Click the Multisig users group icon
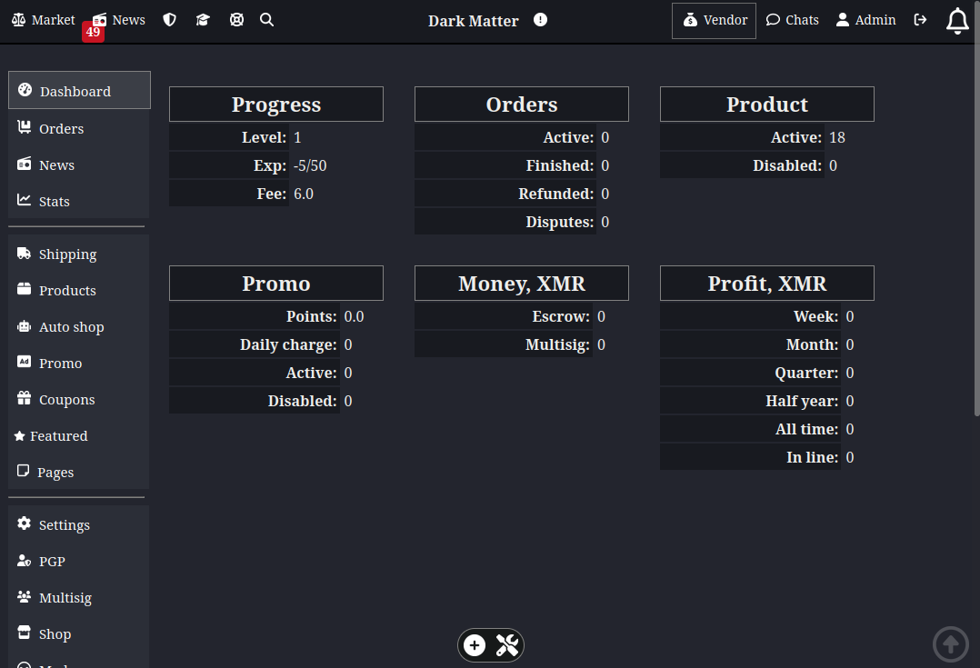The image size is (980, 668). coord(24,596)
